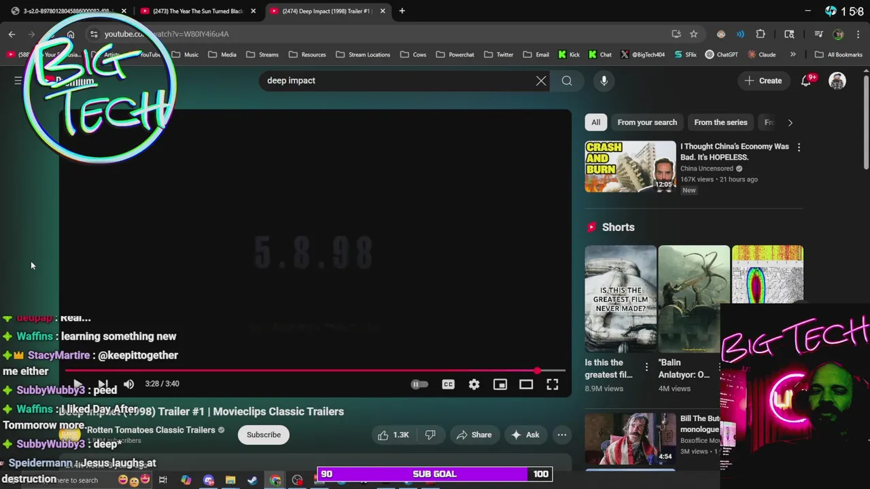Open the Crash and Burn video thumbnail

[631, 166]
